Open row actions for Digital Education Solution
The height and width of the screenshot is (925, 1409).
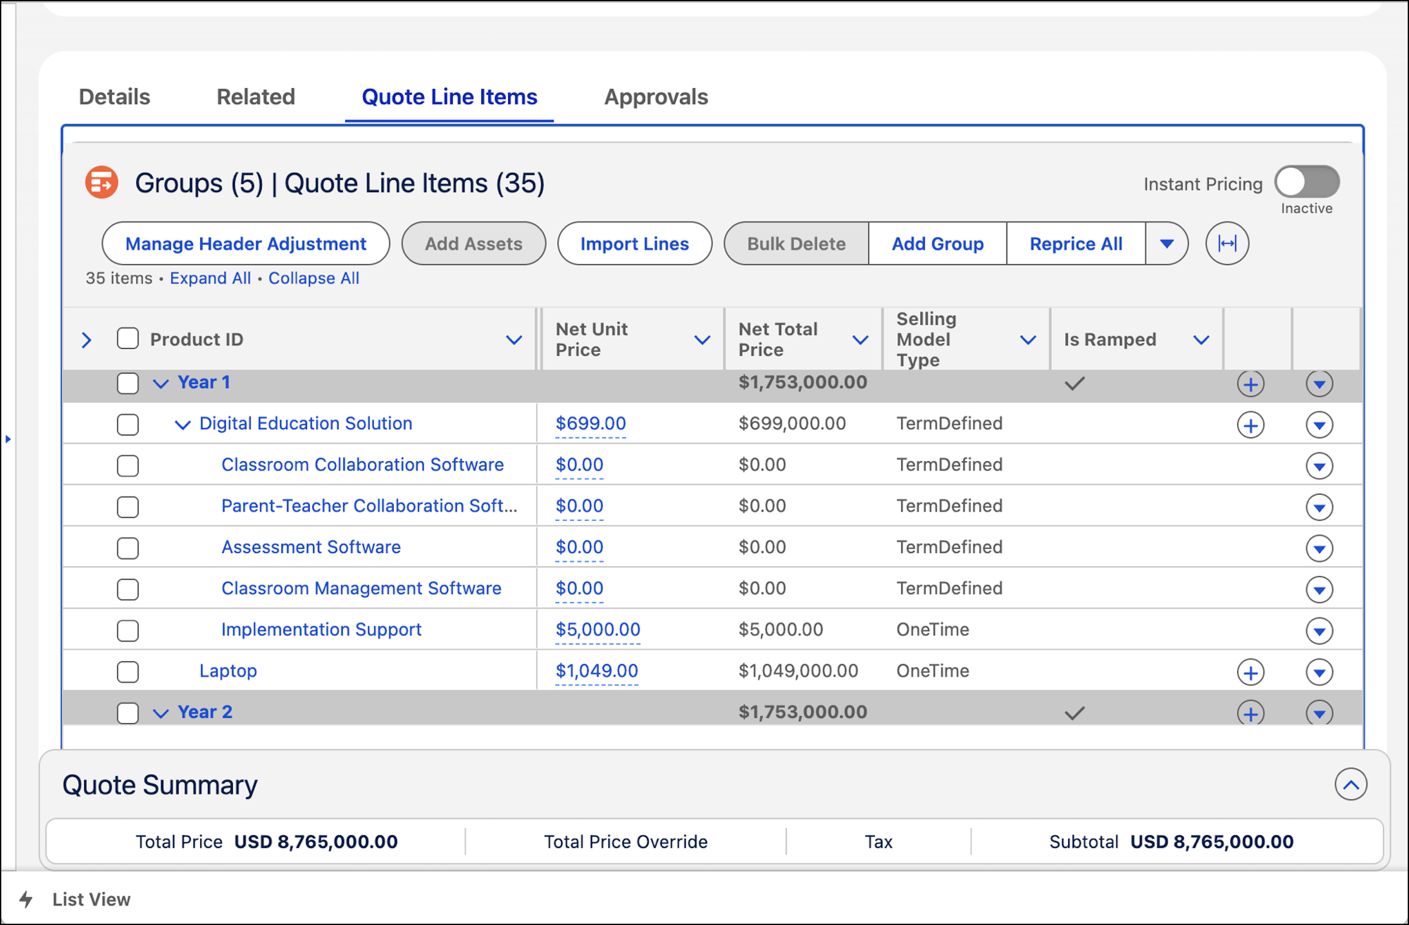point(1319,425)
